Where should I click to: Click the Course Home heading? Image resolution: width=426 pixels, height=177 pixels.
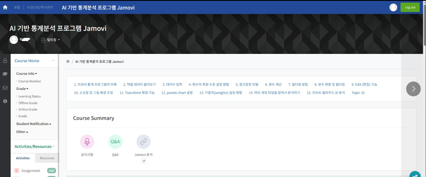tap(27, 61)
